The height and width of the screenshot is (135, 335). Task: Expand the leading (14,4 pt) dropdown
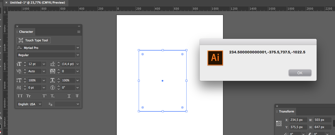(78, 64)
